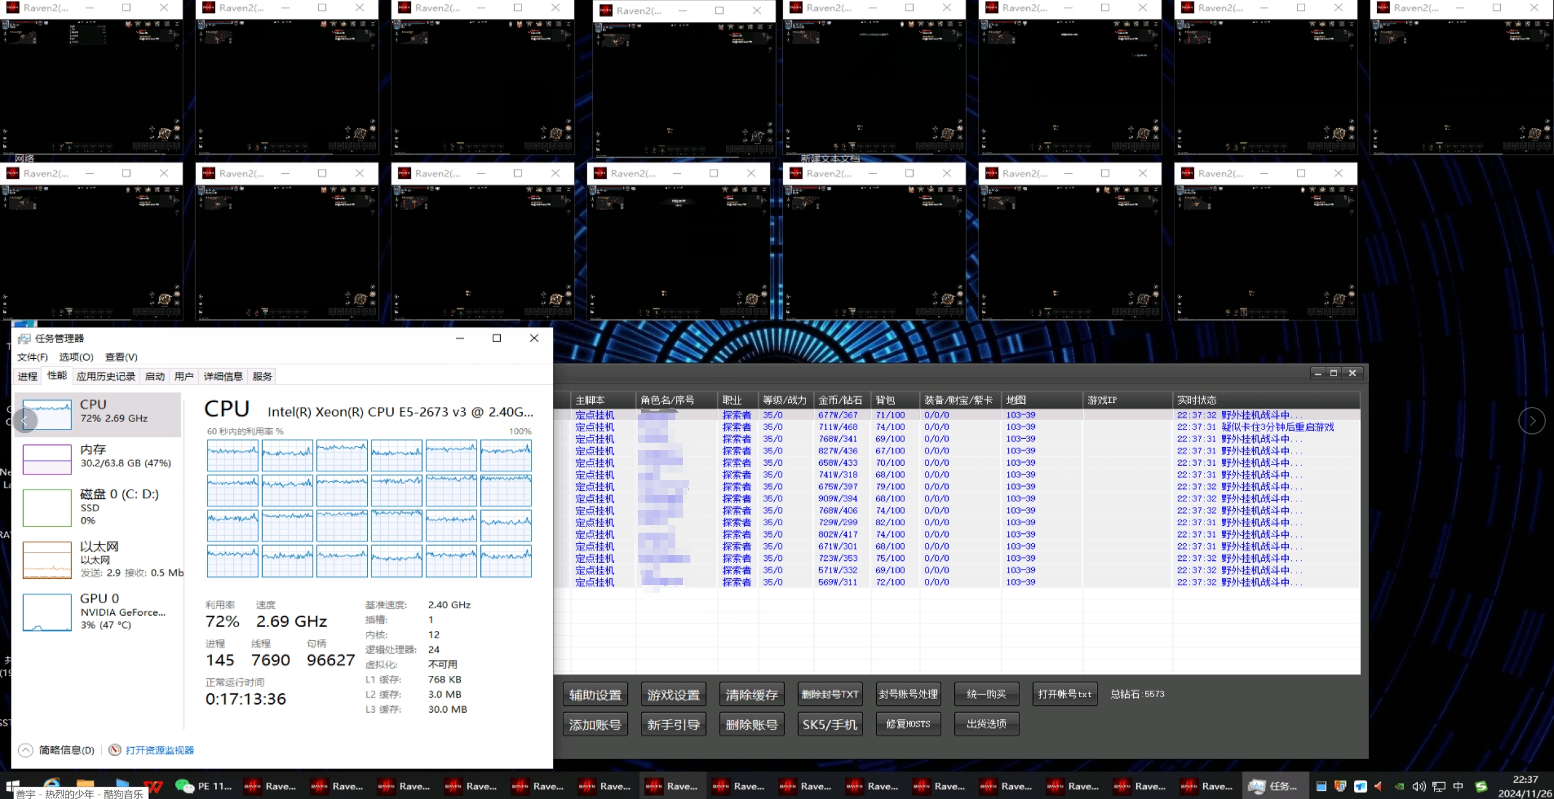Select the 内存 memory graph in sidebar

click(47, 459)
